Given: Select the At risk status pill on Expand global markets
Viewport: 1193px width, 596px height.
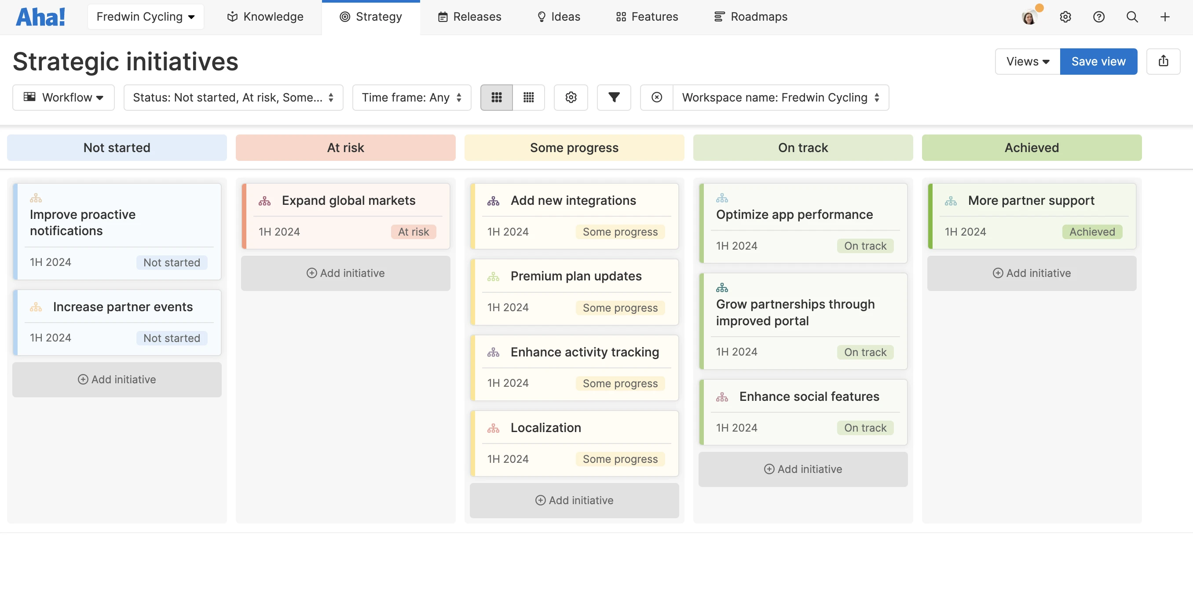Looking at the screenshot, I should tap(413, 232).
